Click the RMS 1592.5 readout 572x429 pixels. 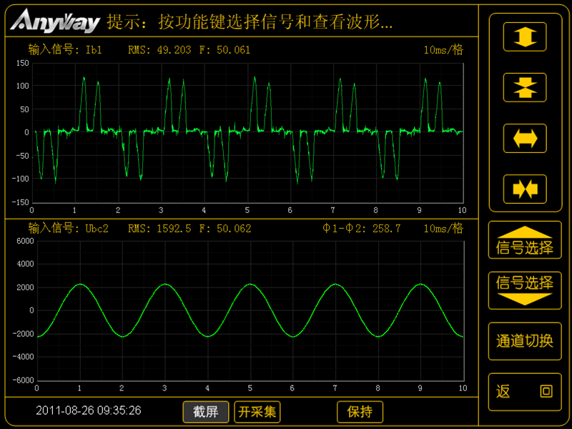[x=160, y=229]
